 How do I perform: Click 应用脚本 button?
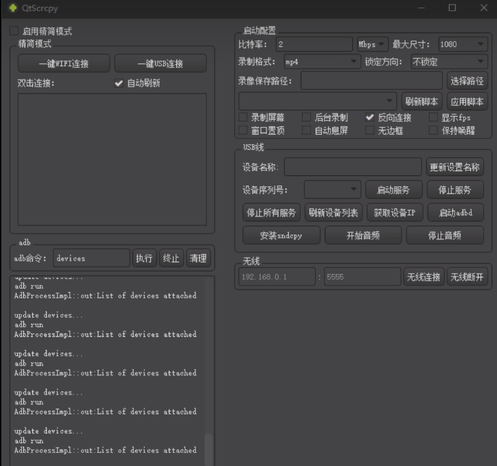(467, 101)
